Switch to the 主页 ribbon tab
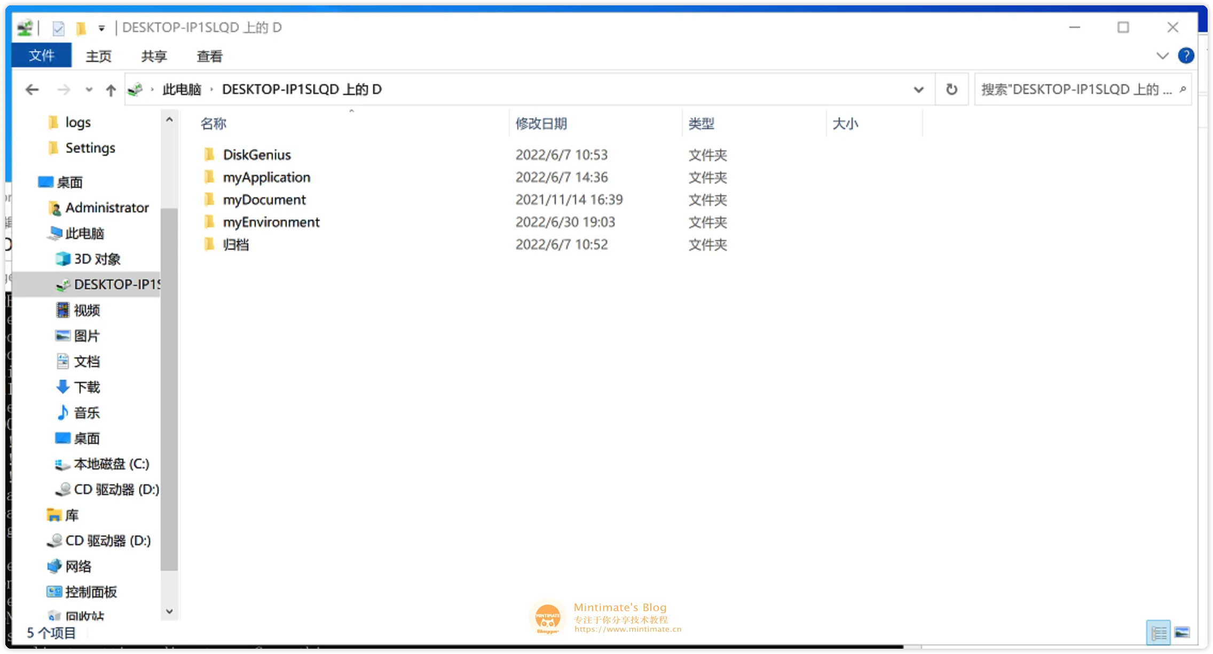The image size is (1213, 654). click(x=98, y=56)
